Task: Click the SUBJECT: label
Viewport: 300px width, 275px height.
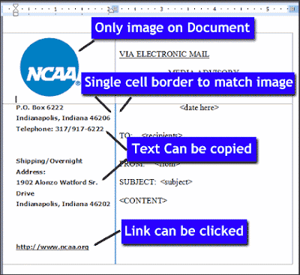Action: pyautogui.click(x=138, y=182)
